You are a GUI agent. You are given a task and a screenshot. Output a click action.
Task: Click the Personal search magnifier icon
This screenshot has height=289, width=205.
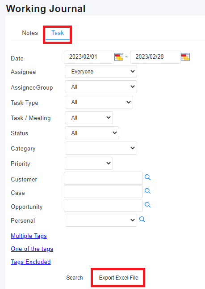[x=142, y=220]
